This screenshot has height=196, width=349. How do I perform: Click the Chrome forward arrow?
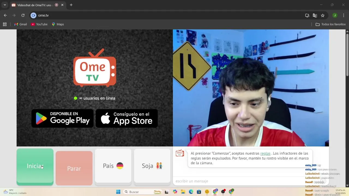click(14, 15)
